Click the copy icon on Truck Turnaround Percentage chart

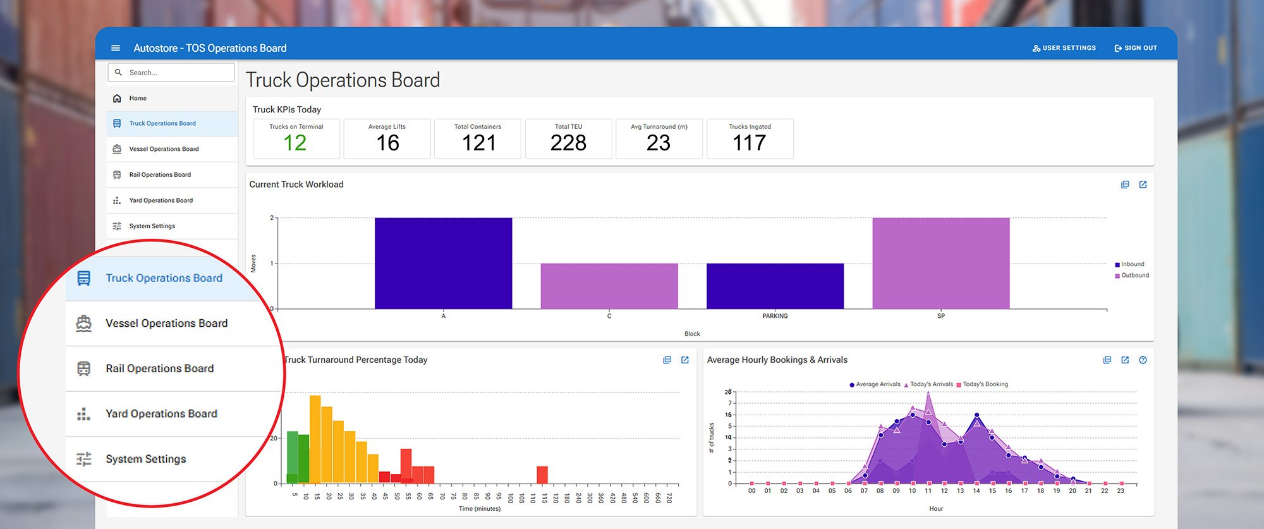point(667,360)
